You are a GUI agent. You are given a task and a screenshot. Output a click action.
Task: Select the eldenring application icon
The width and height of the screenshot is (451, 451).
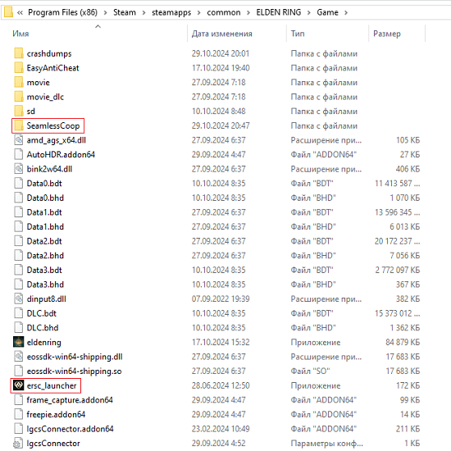[19, 342]
